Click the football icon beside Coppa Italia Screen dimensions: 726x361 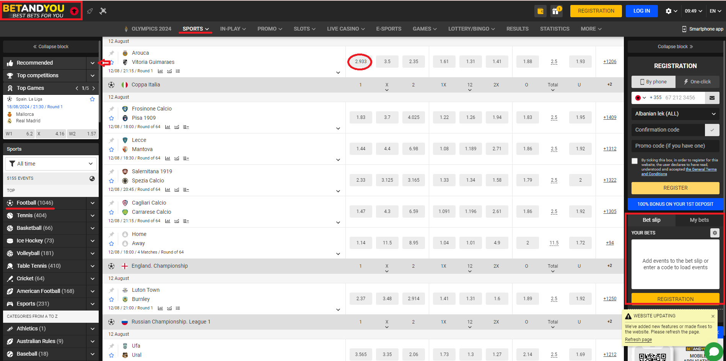click(111, 85)
